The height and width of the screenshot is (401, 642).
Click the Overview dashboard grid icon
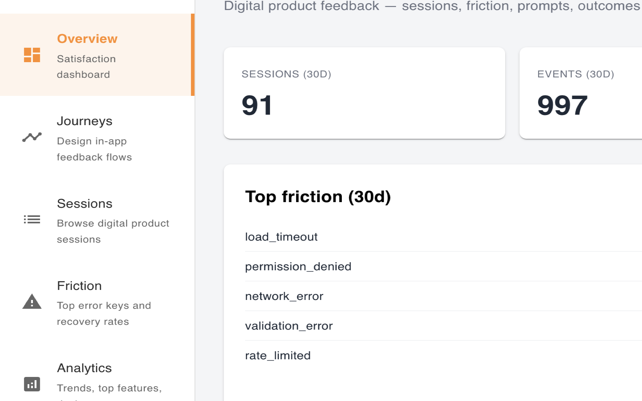pyautogui.click(x=32, y=55)
